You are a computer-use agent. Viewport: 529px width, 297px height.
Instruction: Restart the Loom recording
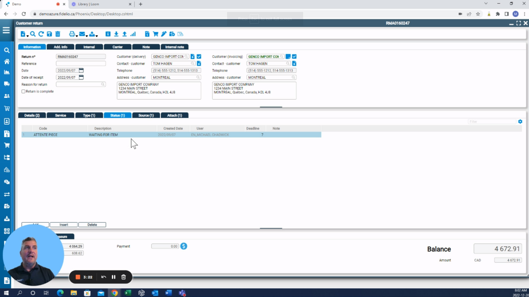103,277
